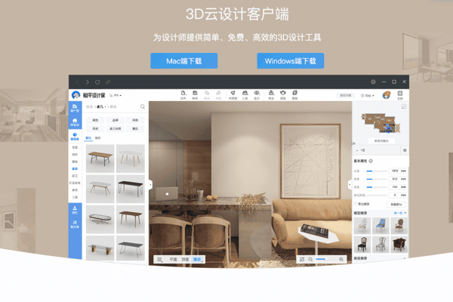Viewport: 453px width, 302px height.
Task: Collapse the right properties panel handle
Action: pos(350,184)
